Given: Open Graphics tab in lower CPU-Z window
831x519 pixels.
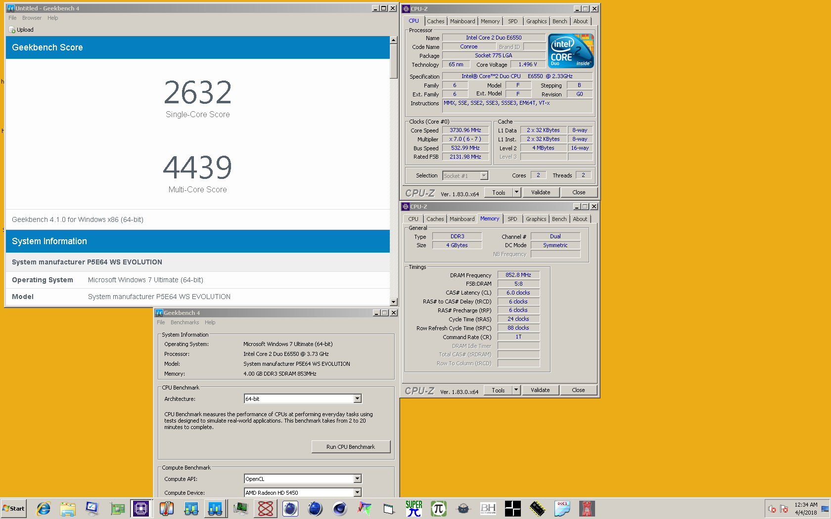Looking at the screenshot, I should point(536,219).
